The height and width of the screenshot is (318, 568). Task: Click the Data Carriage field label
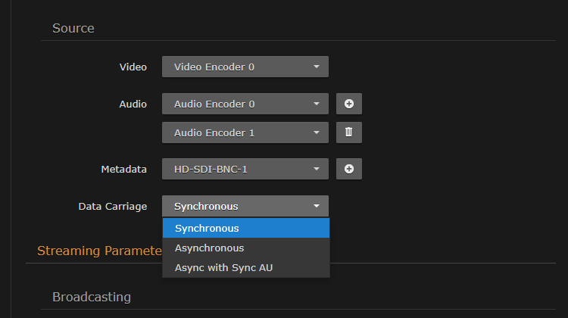[112, 206]
